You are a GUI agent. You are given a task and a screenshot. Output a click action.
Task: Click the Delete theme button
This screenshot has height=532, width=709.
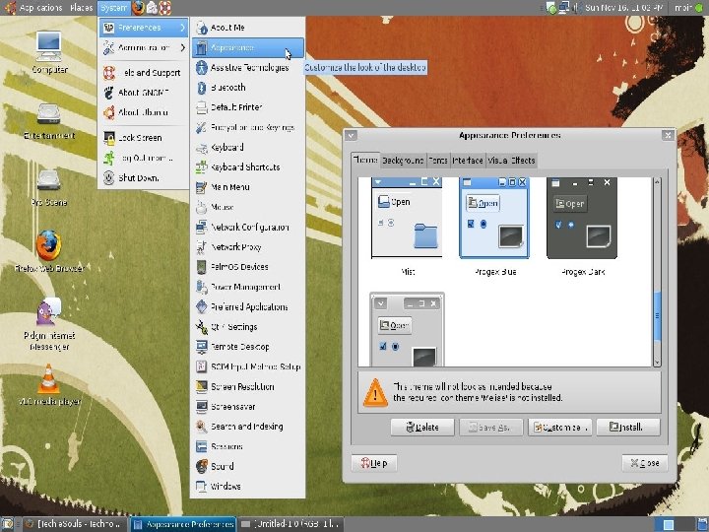[x=422, y=427]
